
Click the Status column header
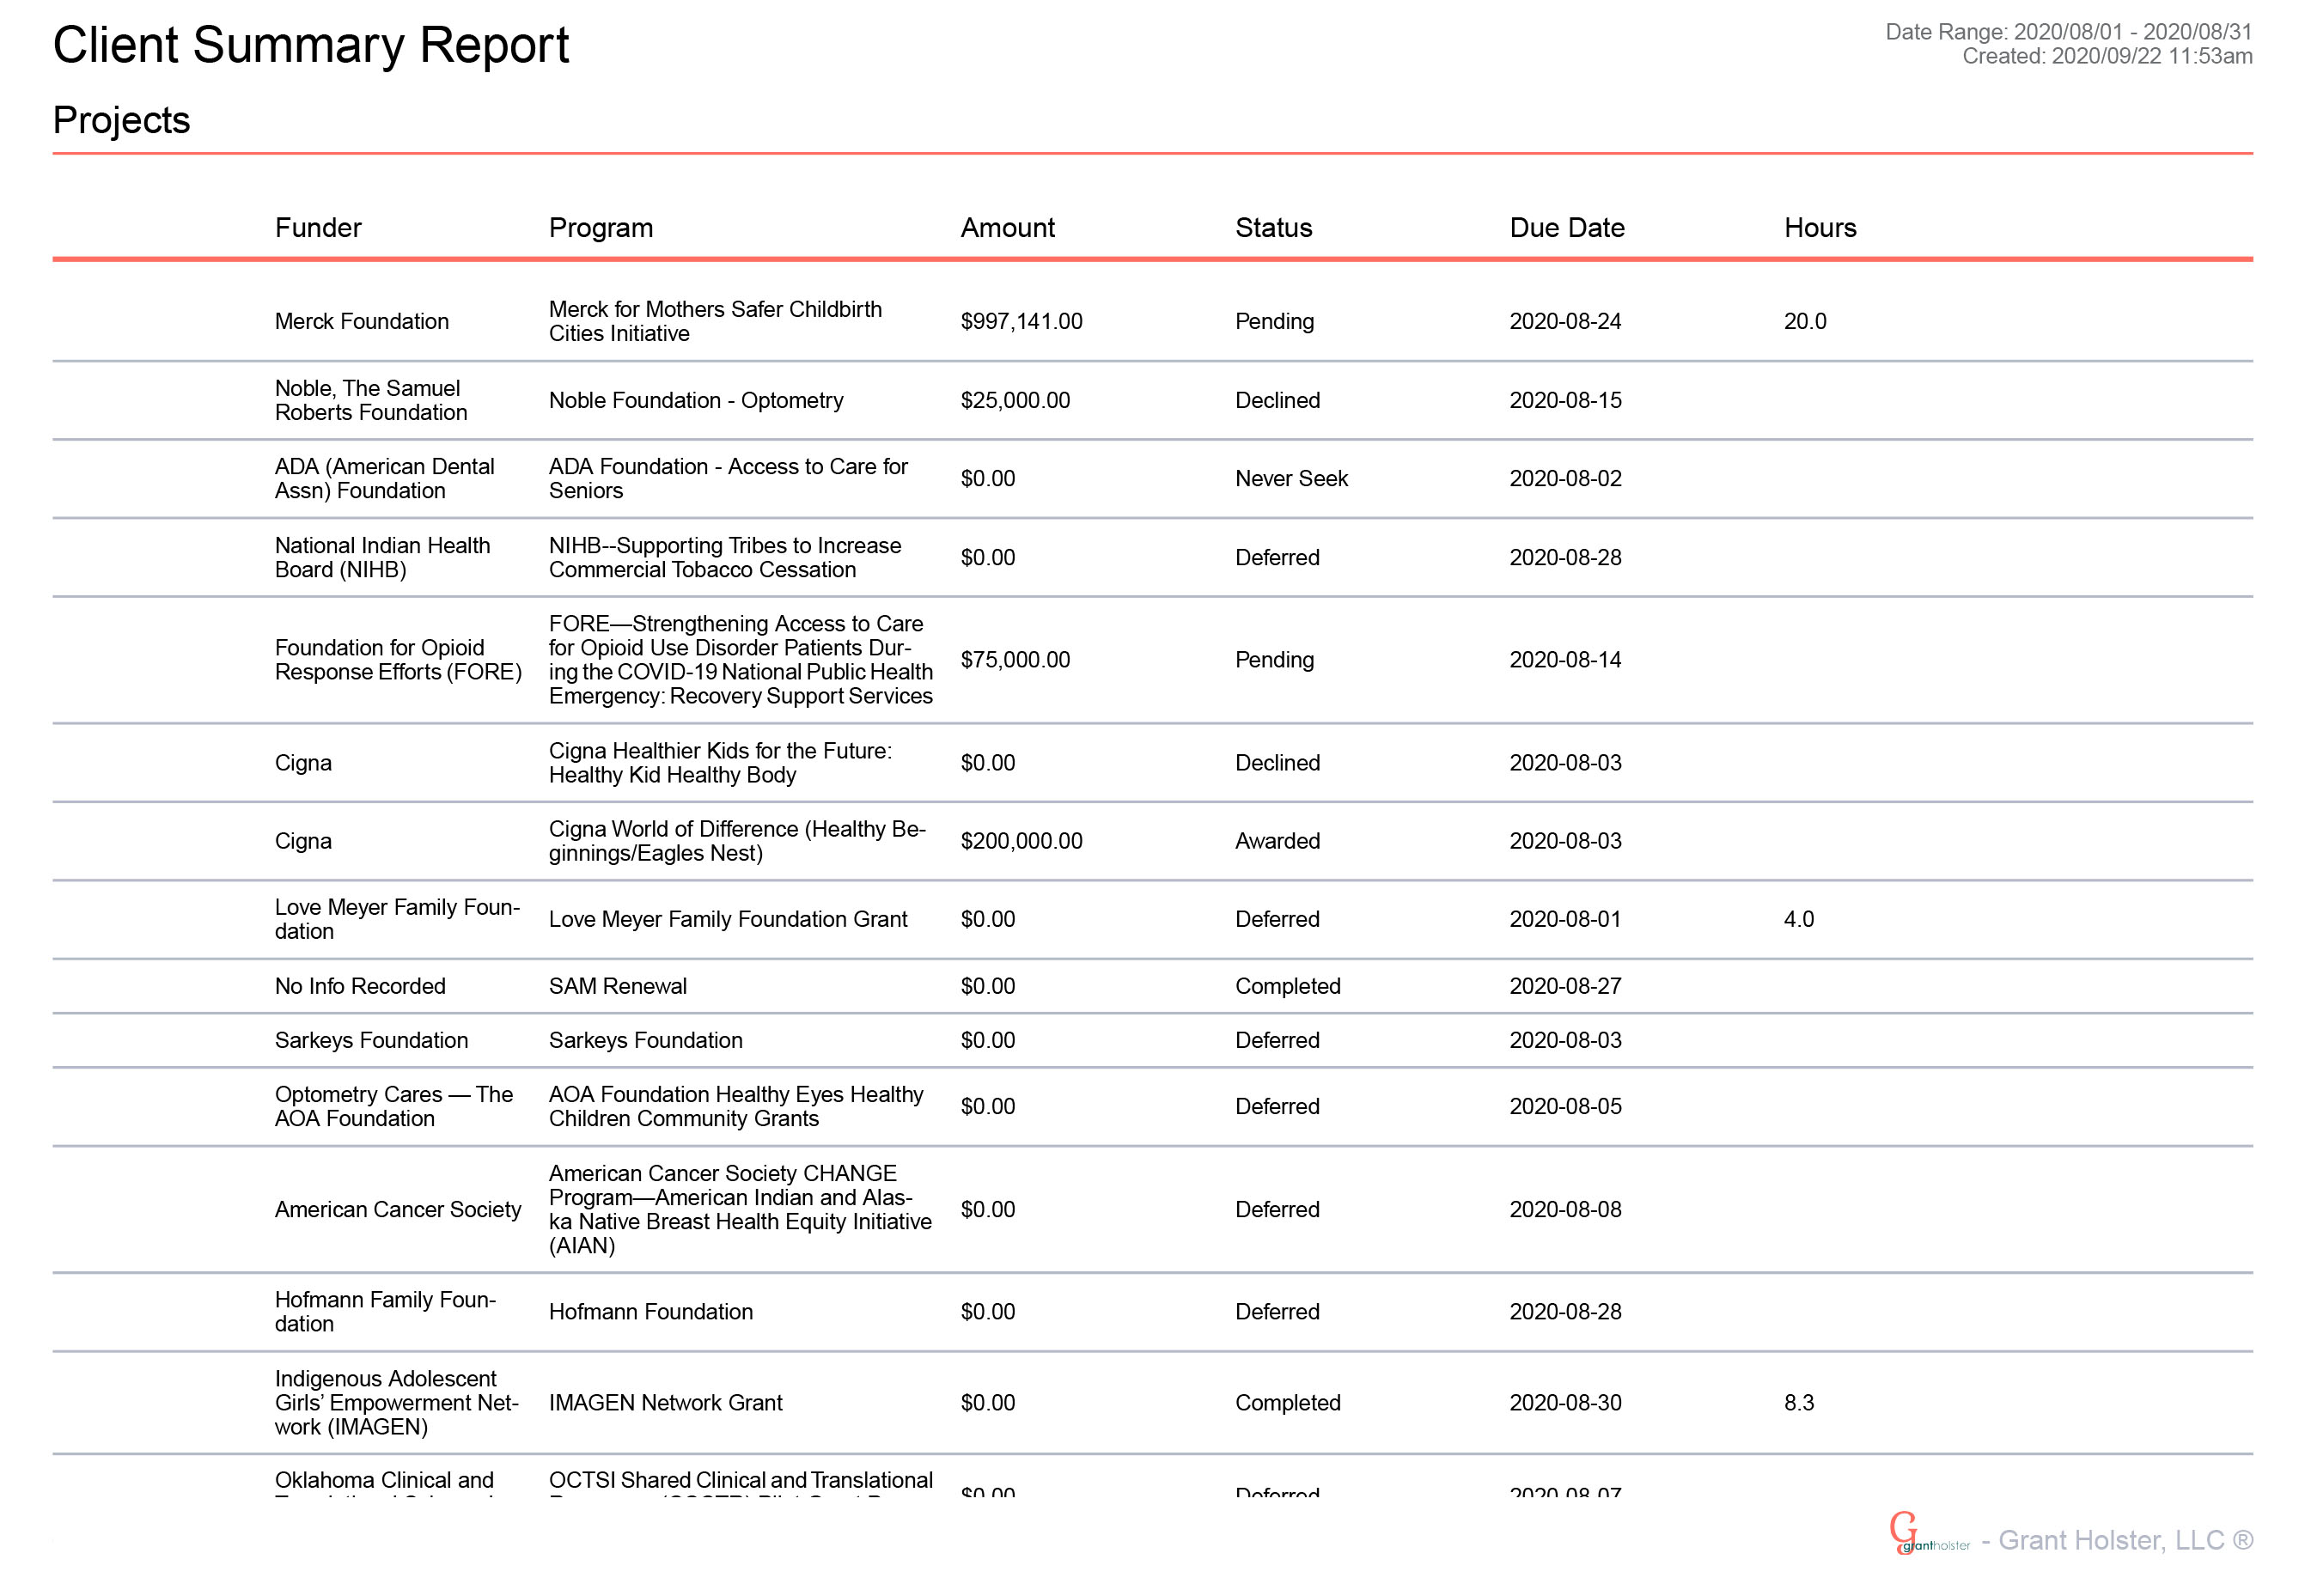click(1273, 228)
